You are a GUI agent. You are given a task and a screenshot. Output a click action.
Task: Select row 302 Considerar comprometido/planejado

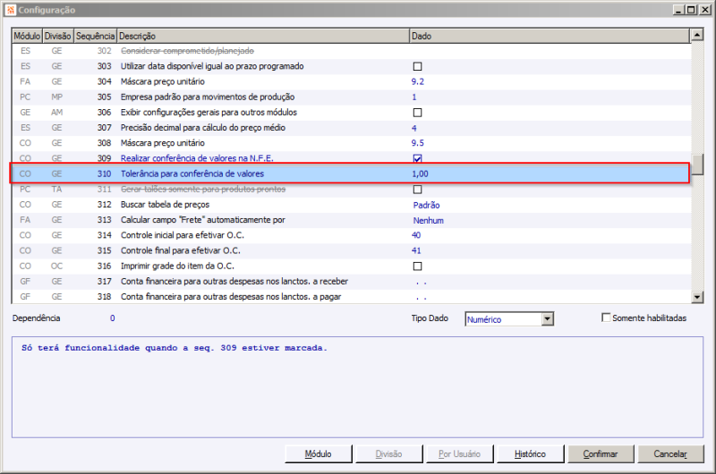click(x=351, y=51)
